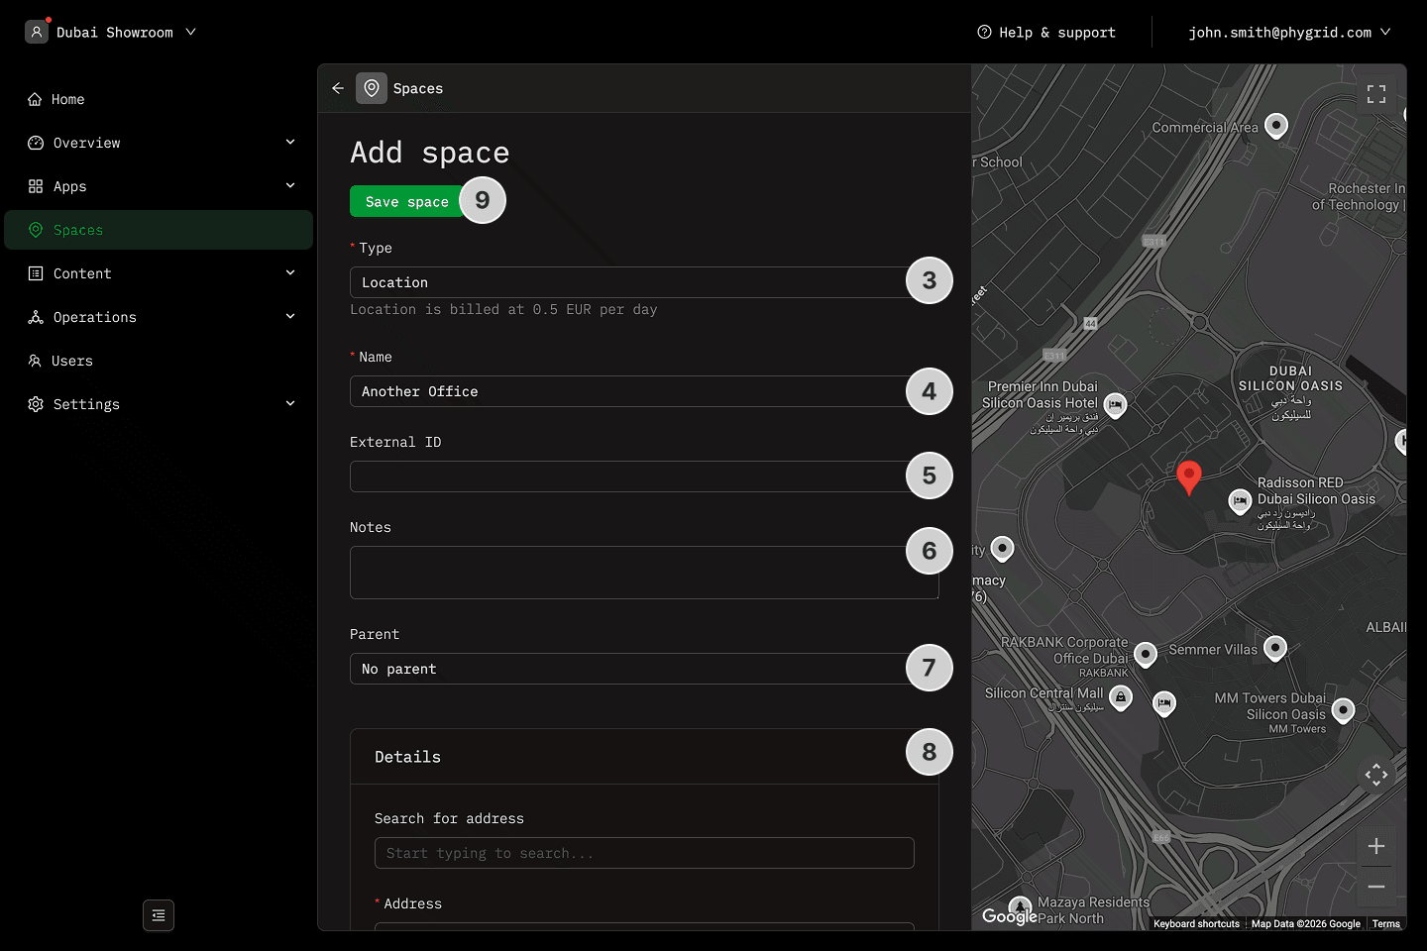Click the Search for address field
The height and width of the screenshot is (951, 1427).
point(644,853)
